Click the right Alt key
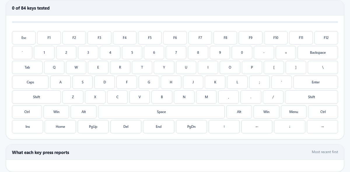Screen dimensions: 350x172 pyautogui.click(x=239, y=112)
